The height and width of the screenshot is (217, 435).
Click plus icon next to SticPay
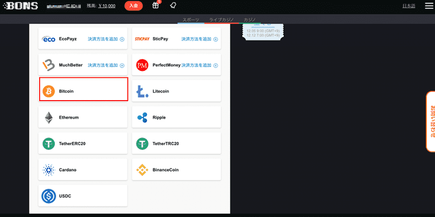tap(215, 40)
